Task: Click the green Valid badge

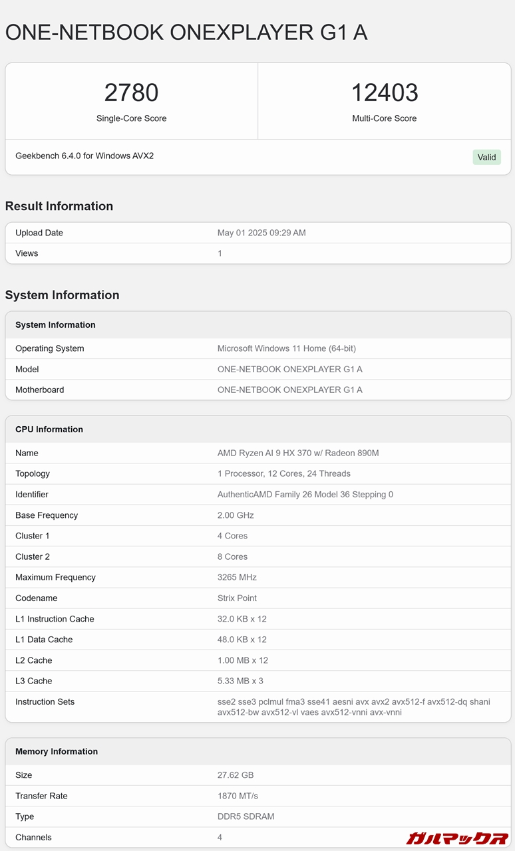Action: 486,158
